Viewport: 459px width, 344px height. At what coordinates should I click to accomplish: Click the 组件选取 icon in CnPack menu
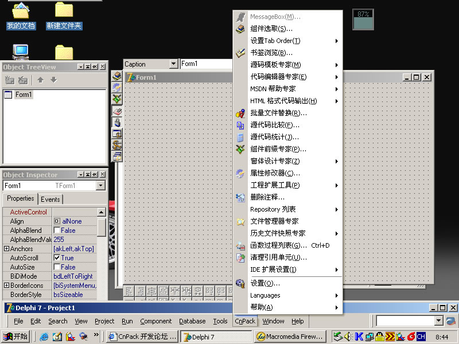click(x=241, y=29)
